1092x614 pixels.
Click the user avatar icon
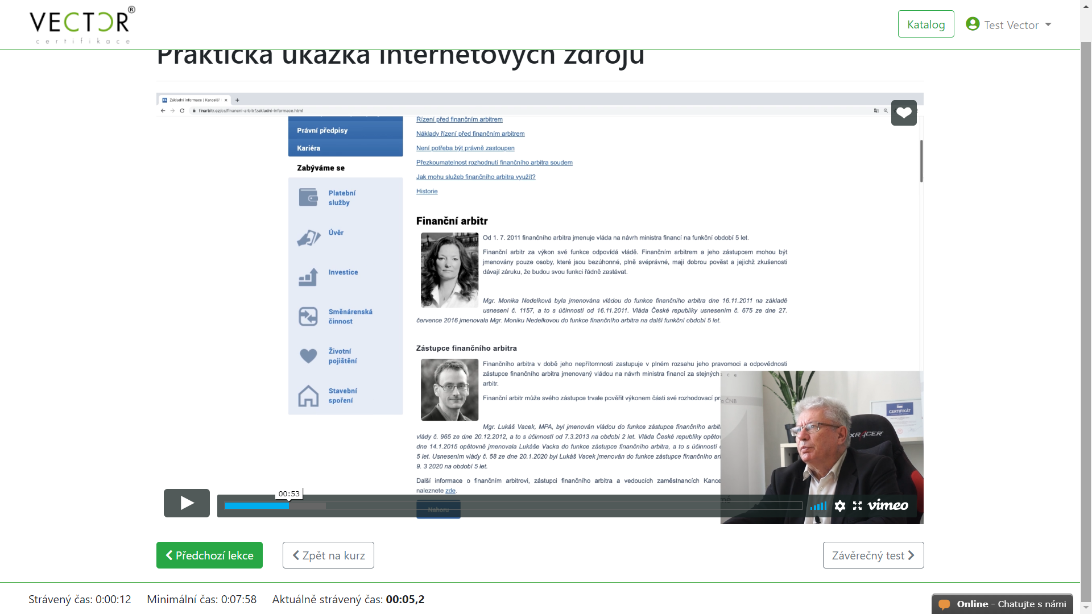pos(973,24)
